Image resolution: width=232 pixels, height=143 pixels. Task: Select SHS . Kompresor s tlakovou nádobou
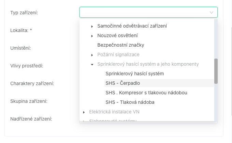tap(146, 93)
